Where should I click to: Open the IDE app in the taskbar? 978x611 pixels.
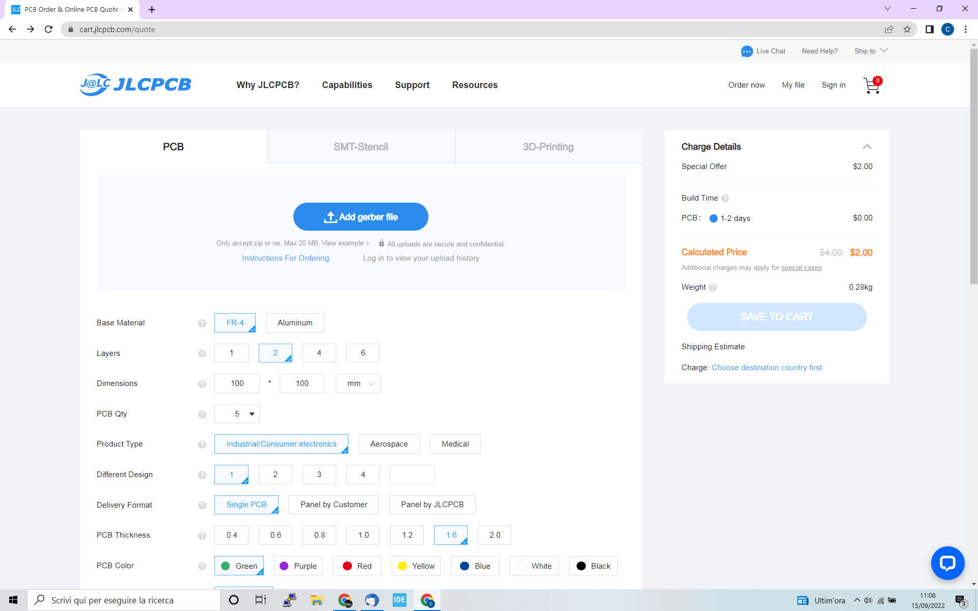click(399, 600)
